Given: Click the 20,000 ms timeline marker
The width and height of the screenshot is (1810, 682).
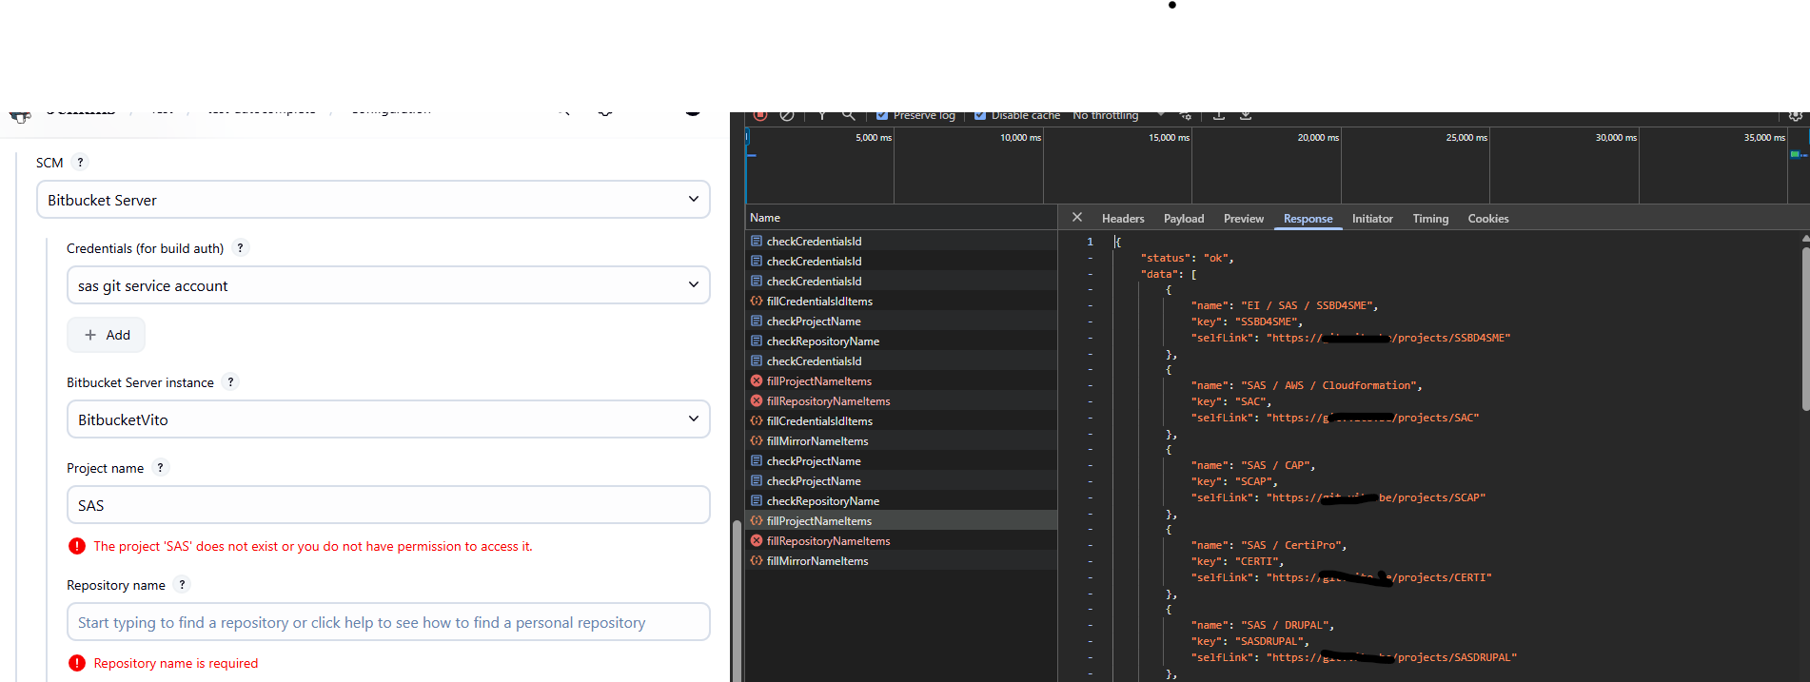Looking at the screenshot, I should (1318, 138).
